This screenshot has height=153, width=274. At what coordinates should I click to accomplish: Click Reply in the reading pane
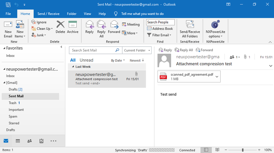[x=165, y=50]
